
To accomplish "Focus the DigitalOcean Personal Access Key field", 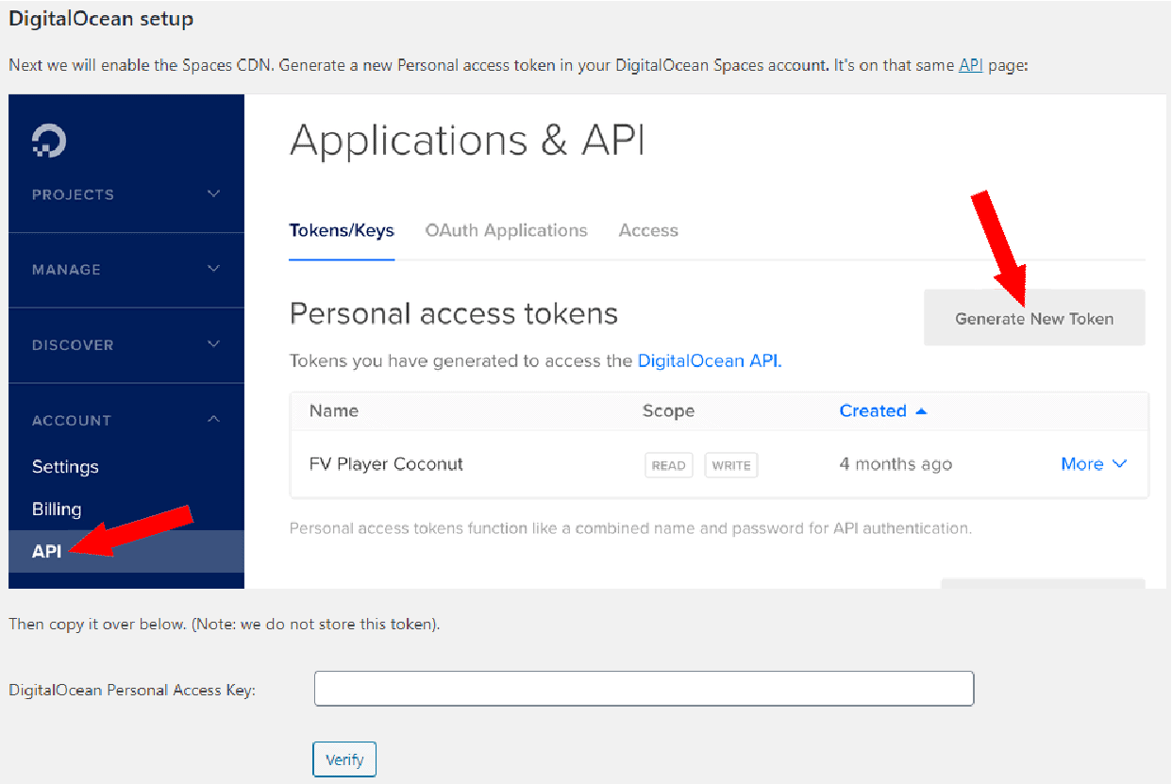I will [x=644, y=689].
